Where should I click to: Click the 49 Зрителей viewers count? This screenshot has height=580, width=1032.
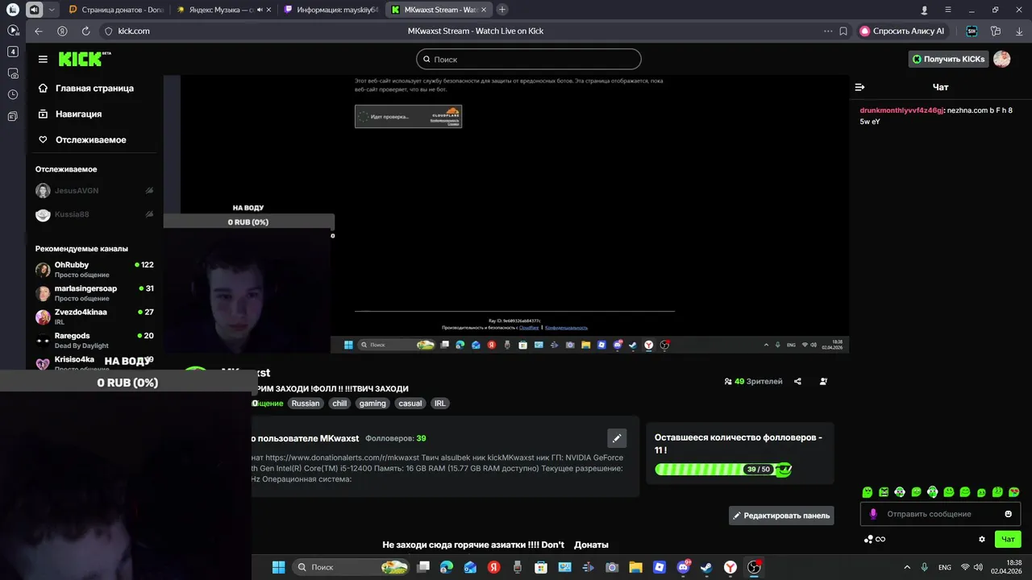pos(753,382)
